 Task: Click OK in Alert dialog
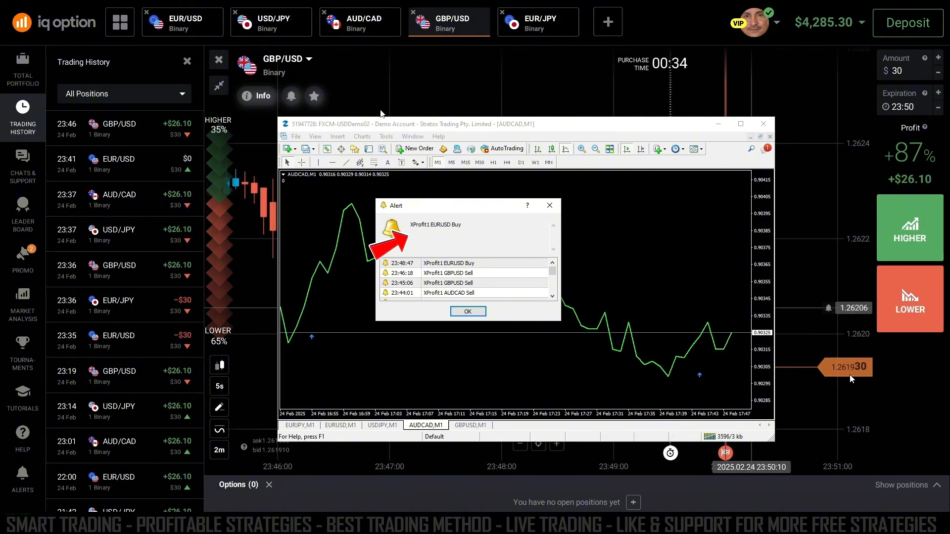[468, 311]
